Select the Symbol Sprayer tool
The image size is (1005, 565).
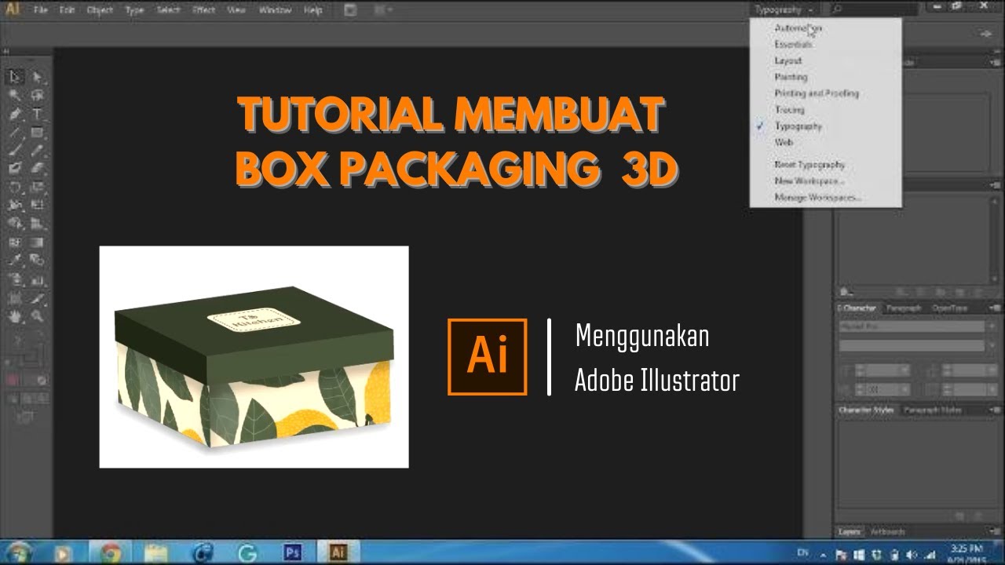[x=15, y=279]
